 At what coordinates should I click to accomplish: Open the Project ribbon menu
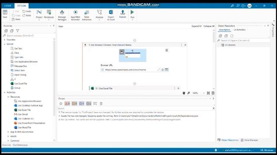point(39,15)
